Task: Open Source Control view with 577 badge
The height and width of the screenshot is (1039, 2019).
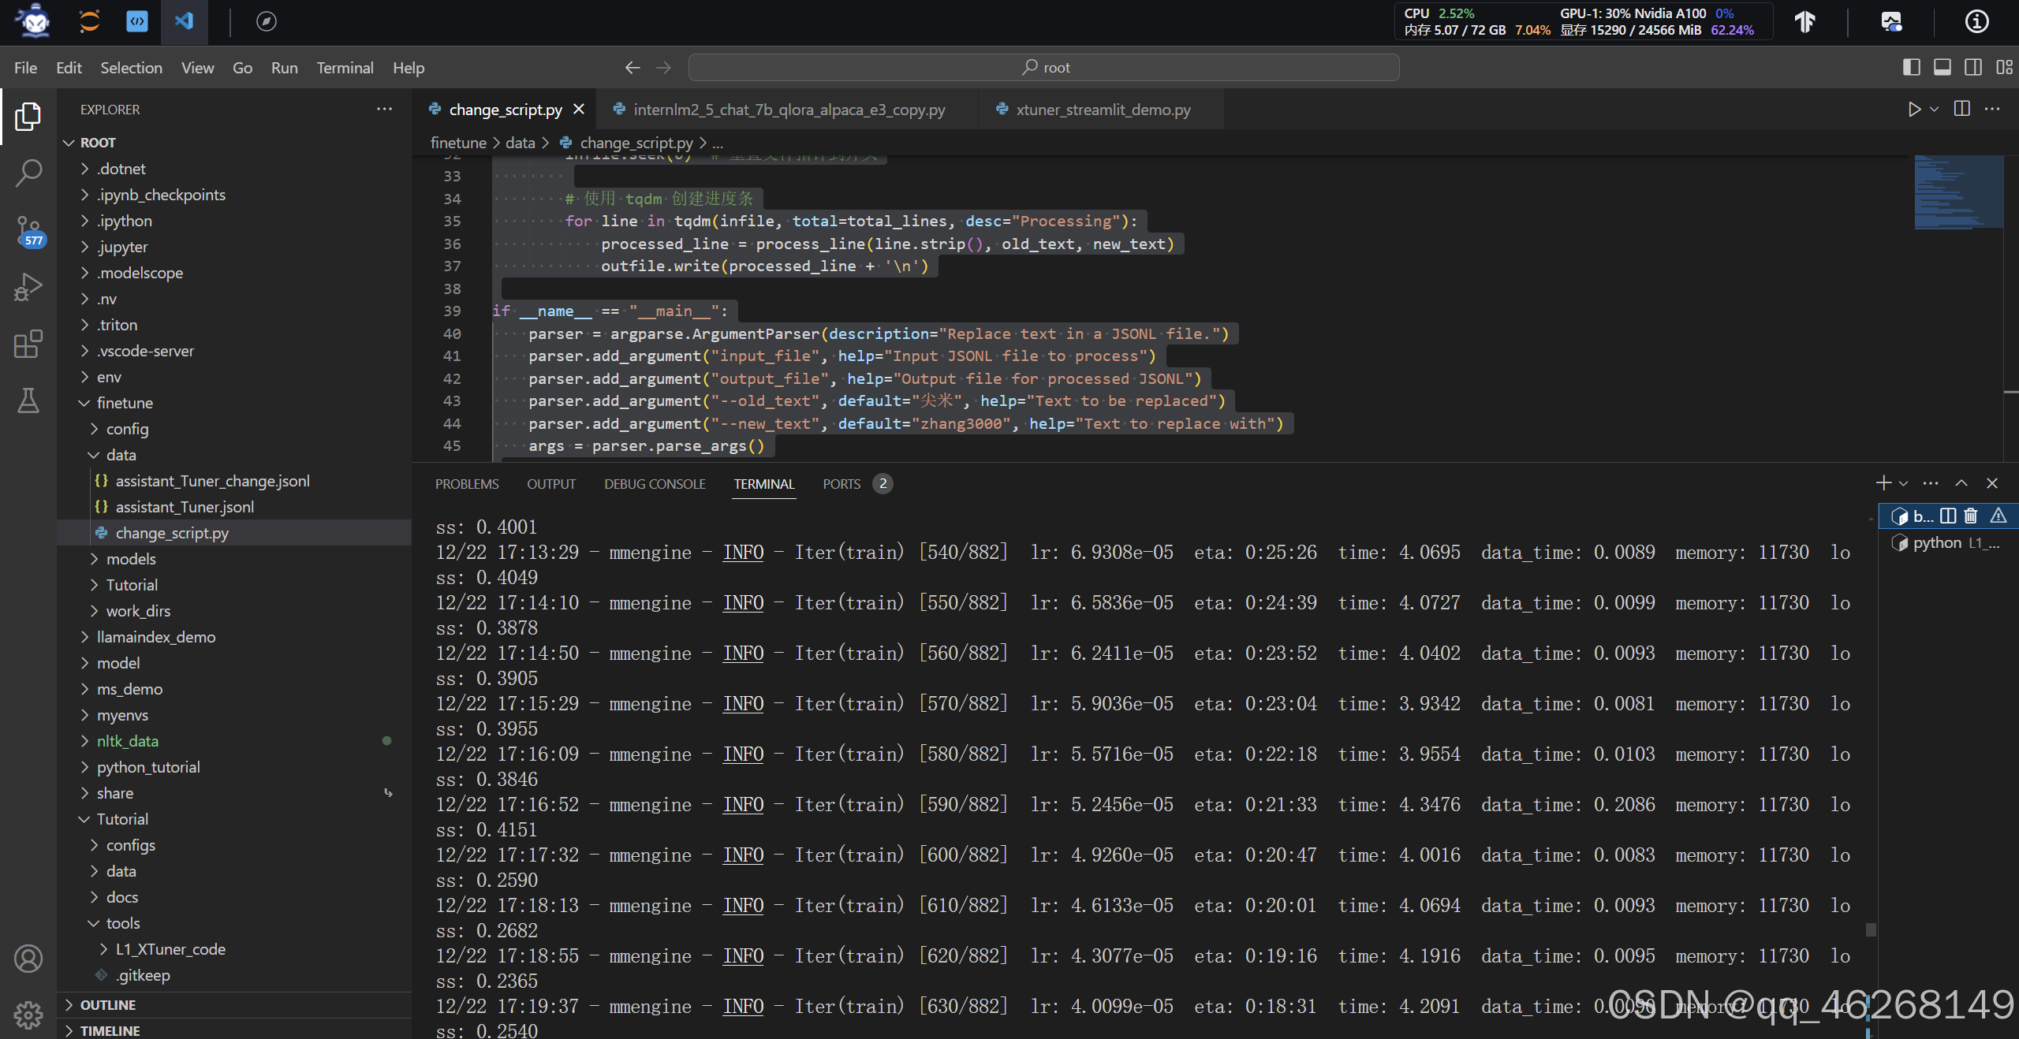Action: click(x=28, y=231)
